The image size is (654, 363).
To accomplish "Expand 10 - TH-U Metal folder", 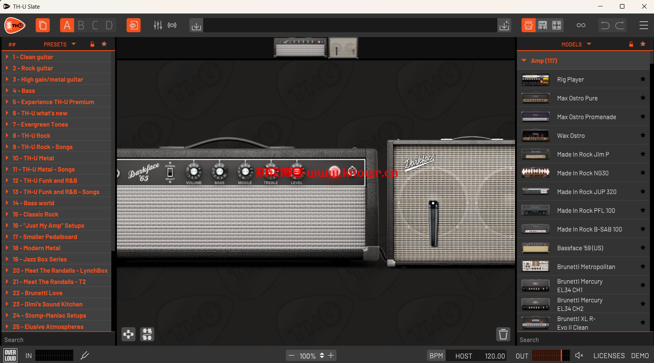I will coord(7,158).
